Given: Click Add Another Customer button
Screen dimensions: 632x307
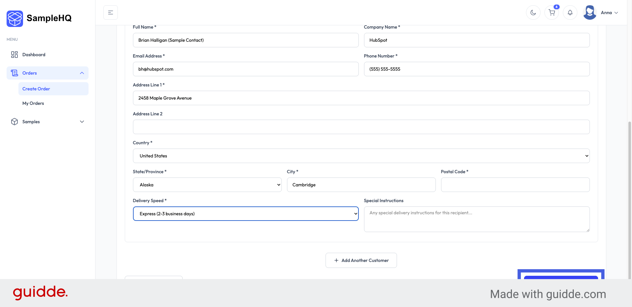Looking at the screenshot, I should [x=361, y=260].
